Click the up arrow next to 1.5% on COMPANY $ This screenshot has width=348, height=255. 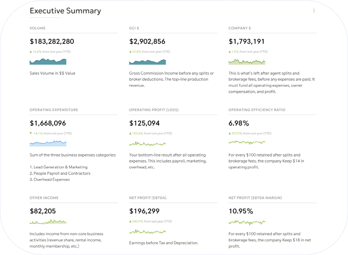[230, 51]
